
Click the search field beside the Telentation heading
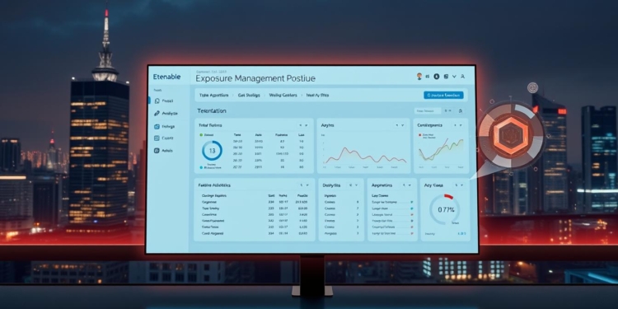(427, 111)
